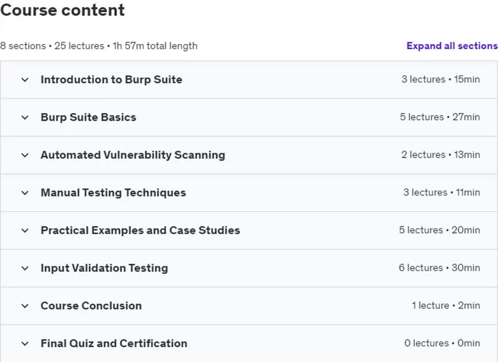The image size is (498, 362).
Task: Click the 5 lectures • 27min label
Action: [x=440, y=117]
